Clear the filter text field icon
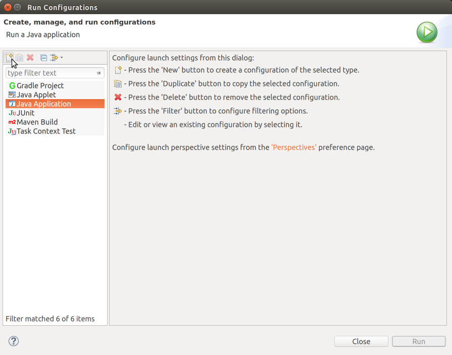 [x=99, y=73]
